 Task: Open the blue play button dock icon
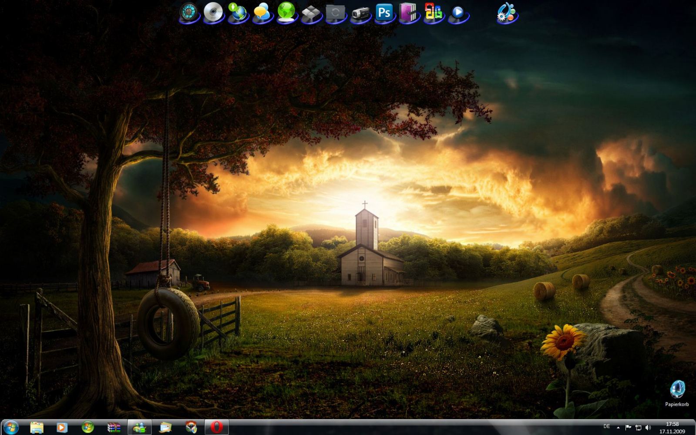[458, 13]
